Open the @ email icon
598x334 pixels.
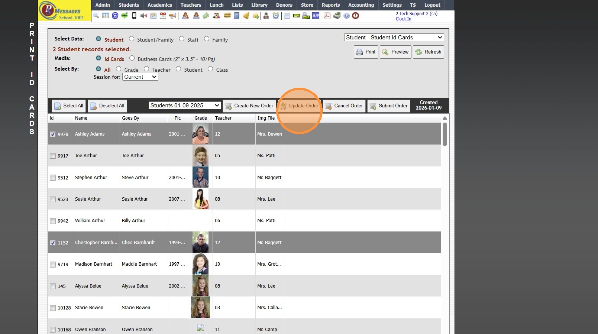click(115, 16)
